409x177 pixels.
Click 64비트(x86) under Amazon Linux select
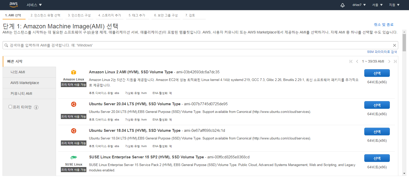pos(377,82)
